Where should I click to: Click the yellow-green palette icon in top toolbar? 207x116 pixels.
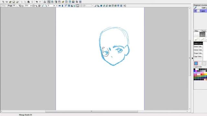point(63,2)
